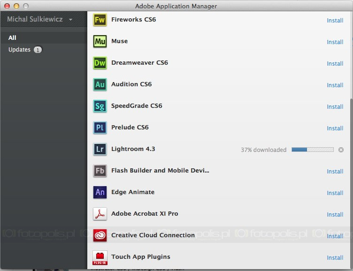Click the Prelude CS6 name text

click(x=130, y=128)
